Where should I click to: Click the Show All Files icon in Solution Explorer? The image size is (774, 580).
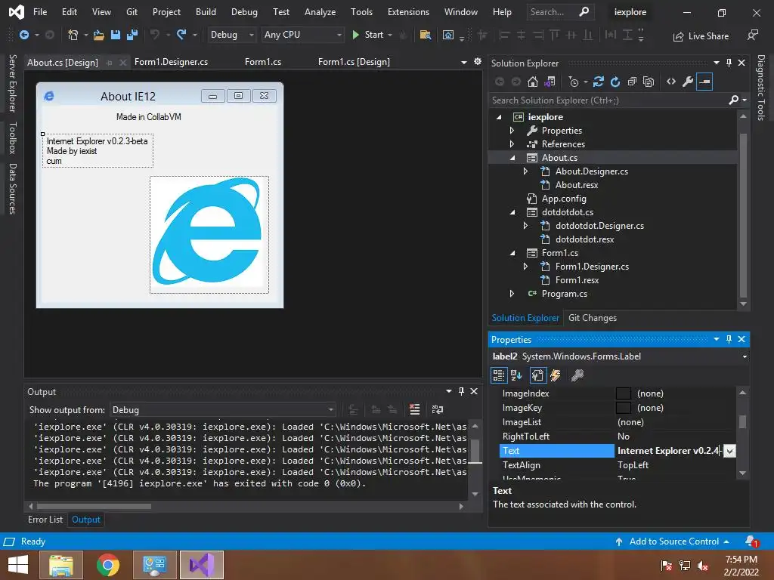tap(649, 82)
